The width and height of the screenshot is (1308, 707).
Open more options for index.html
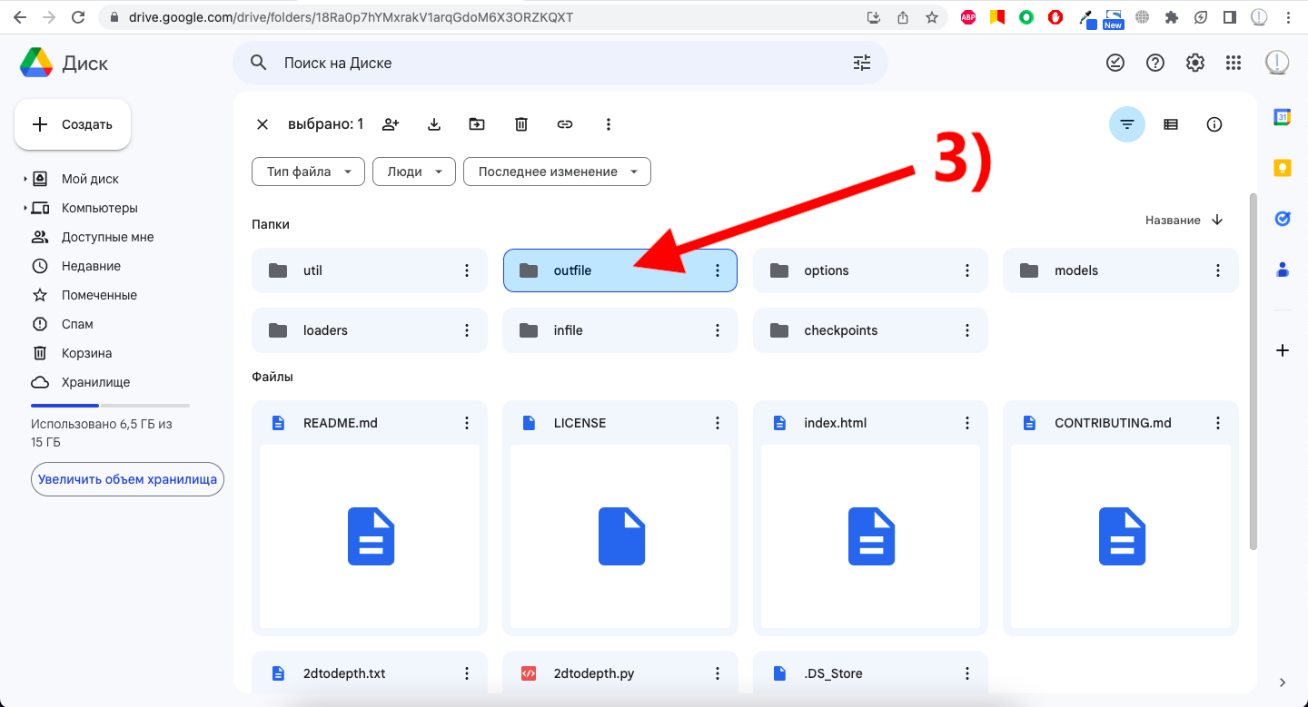pyautogui.click(x=968, y=423)
